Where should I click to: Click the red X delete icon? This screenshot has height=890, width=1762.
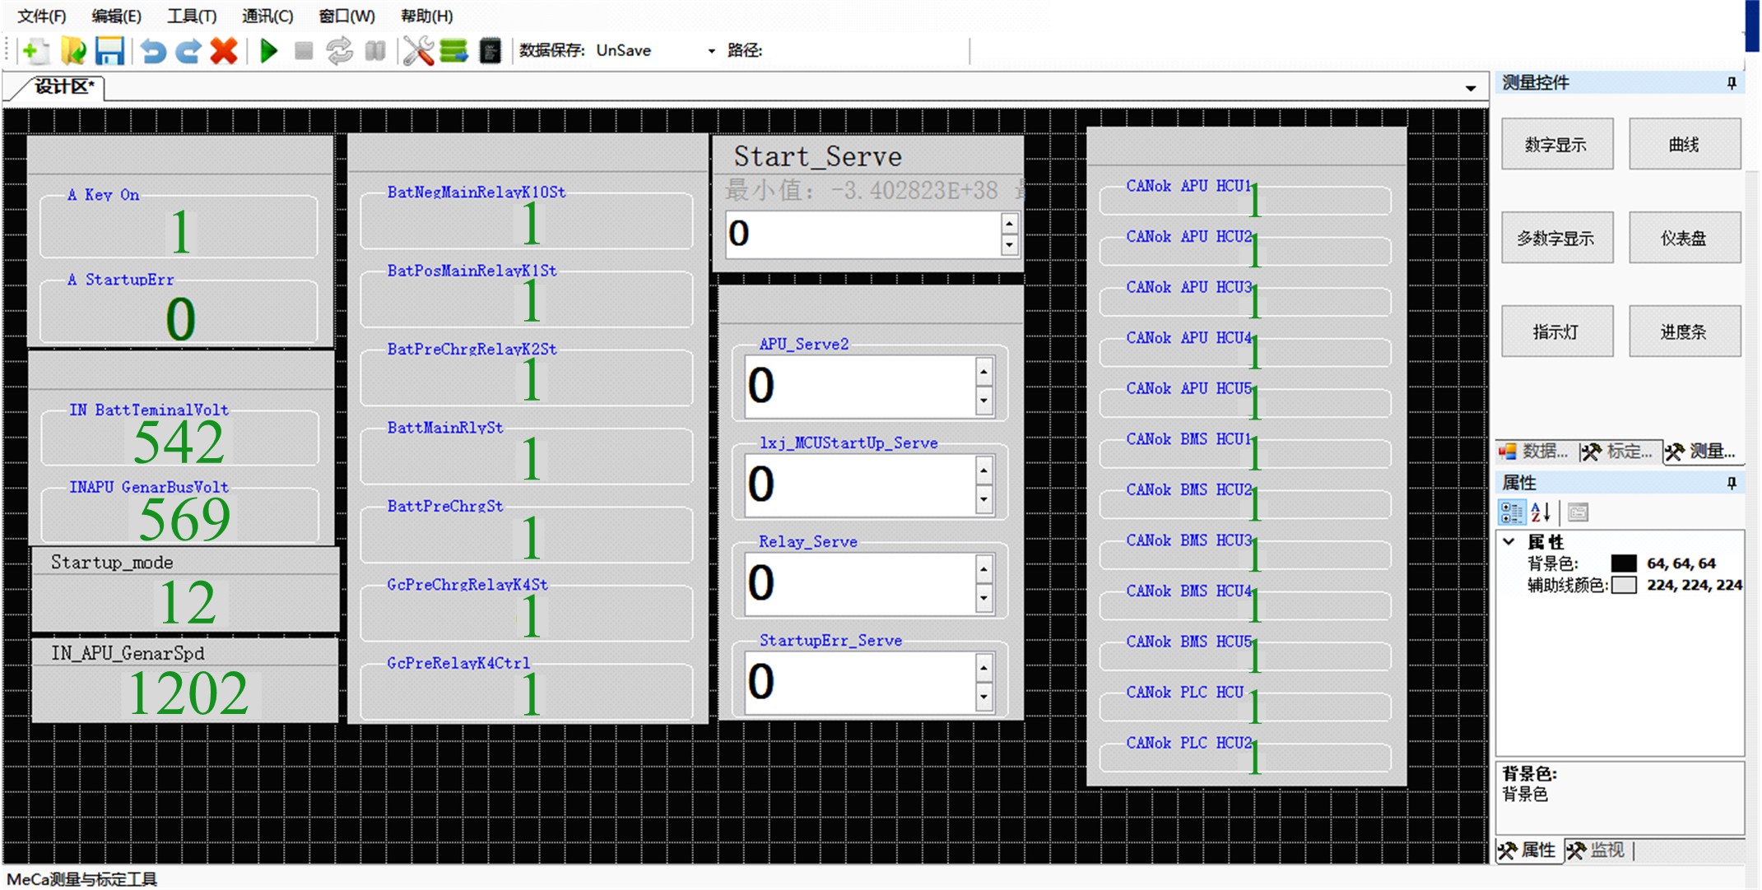[x=224, y=51]
